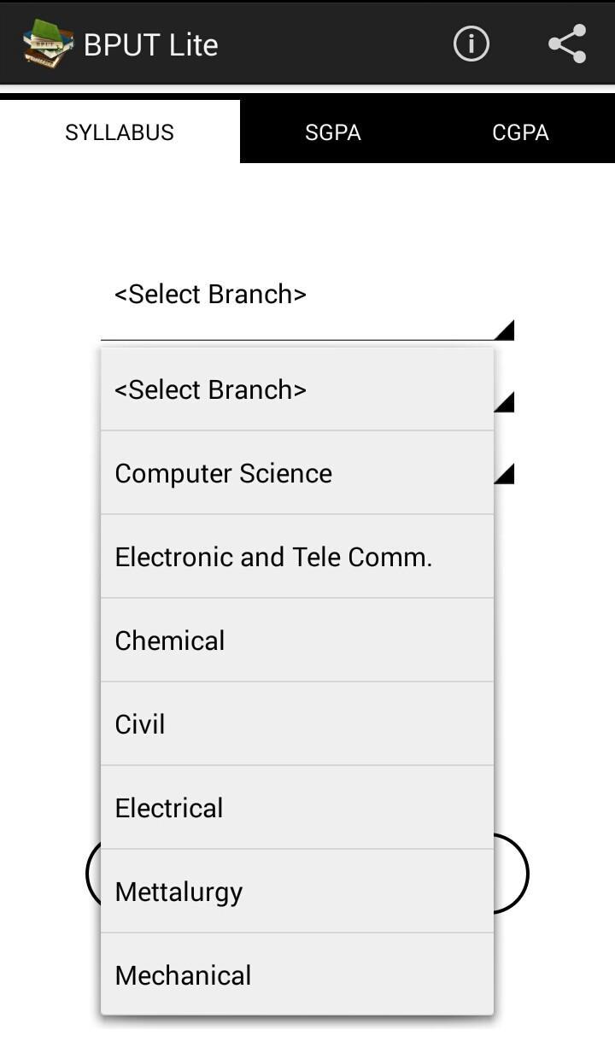The image size is (615, 1053).
Task: Tap the BPUT Lite books app icon
Action: click(47, 44)
